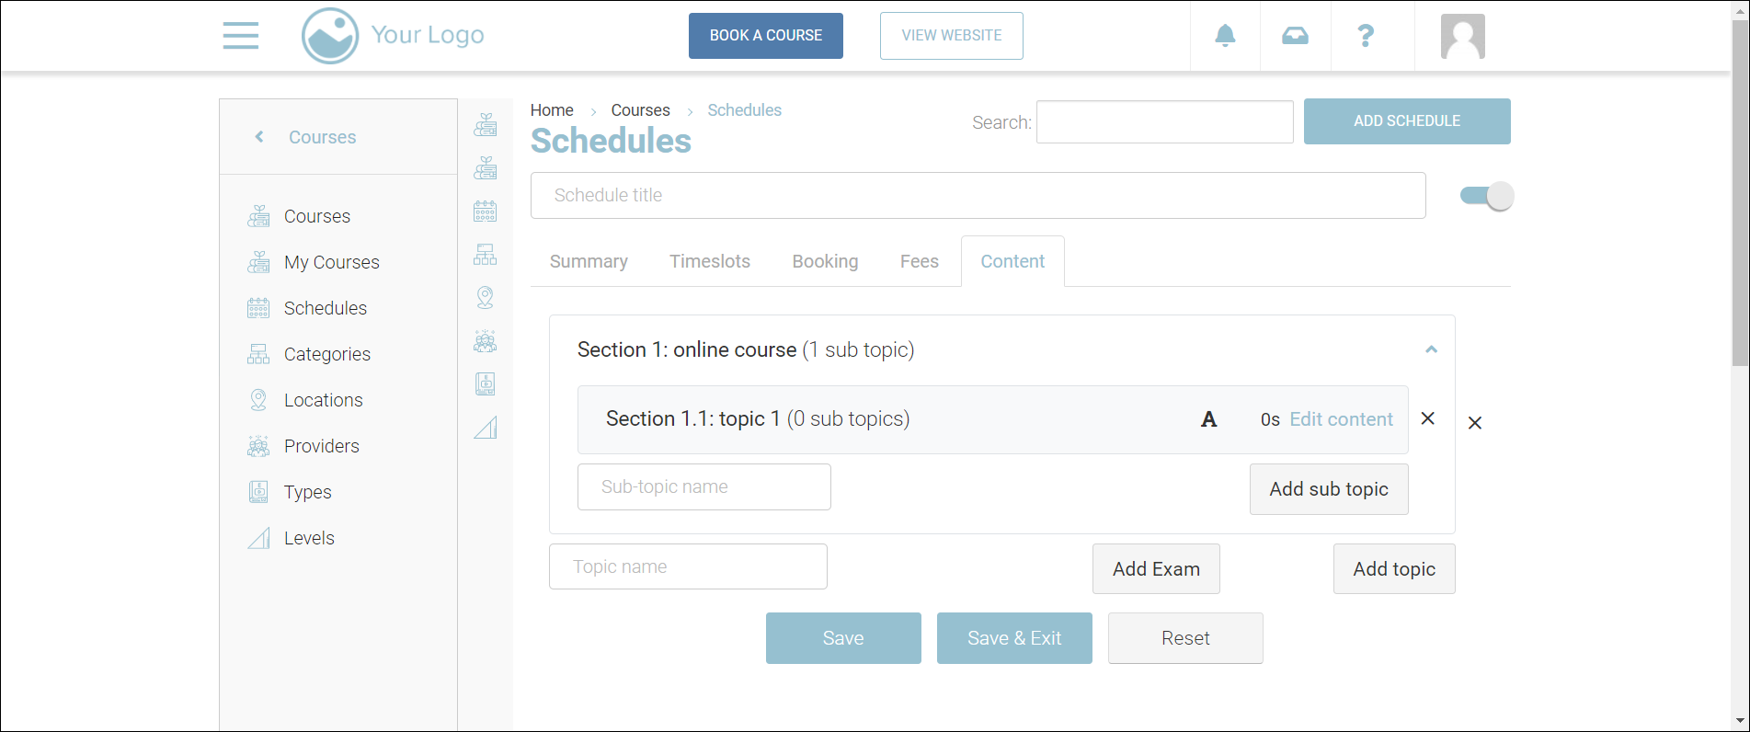Click the Locations pin icon in the mini sidebar

point(486,297)
